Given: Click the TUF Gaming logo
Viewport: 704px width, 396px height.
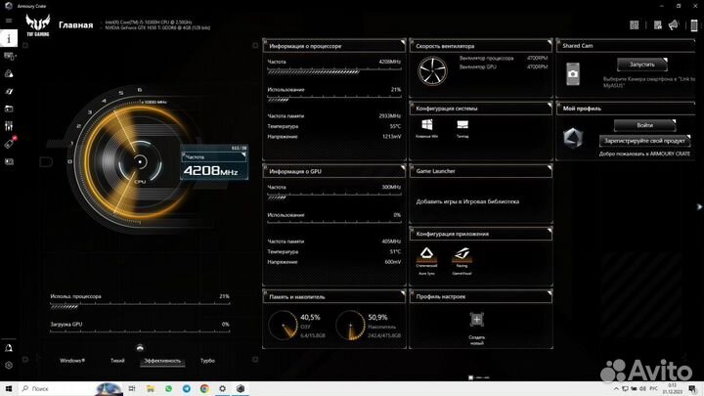Looking at the screenshot, I should [x=38, y=25].
